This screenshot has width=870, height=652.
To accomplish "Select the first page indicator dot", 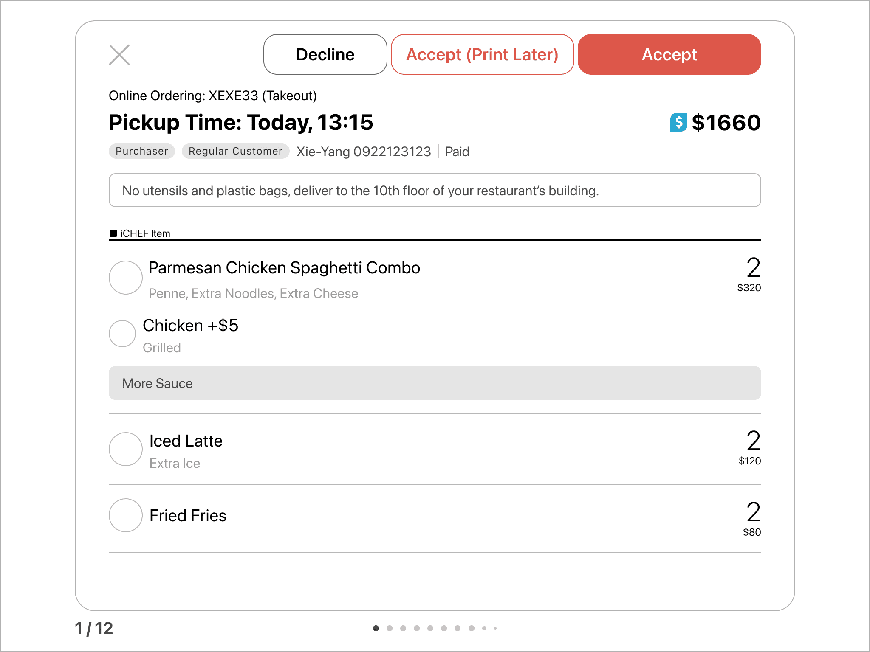I will [376, 628].
